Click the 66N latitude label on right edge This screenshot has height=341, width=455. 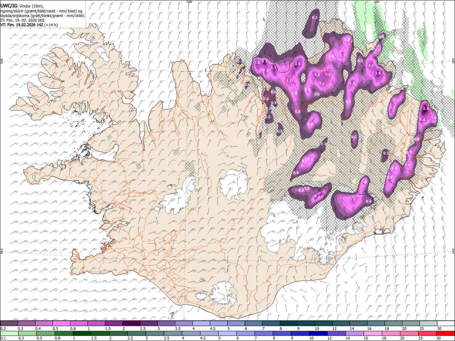tap(453, 61)
